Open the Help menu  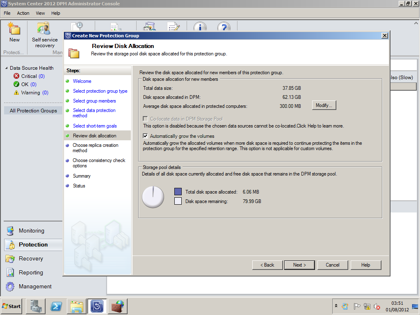pyautogui.click(x=56, y=13)
